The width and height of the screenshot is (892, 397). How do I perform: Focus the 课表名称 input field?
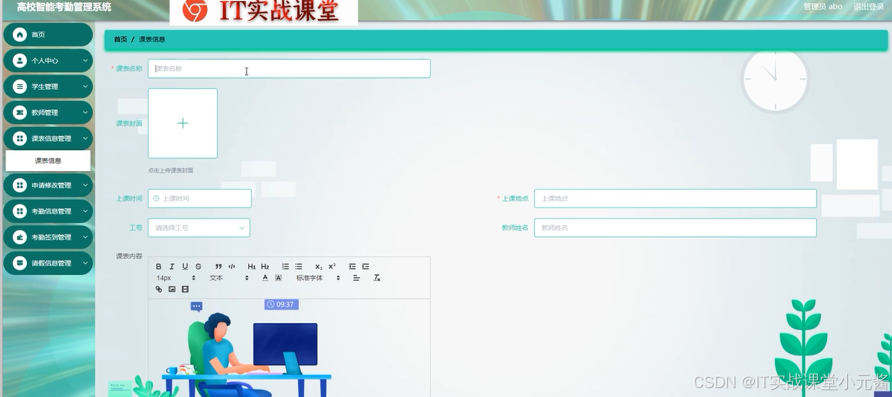289,68
